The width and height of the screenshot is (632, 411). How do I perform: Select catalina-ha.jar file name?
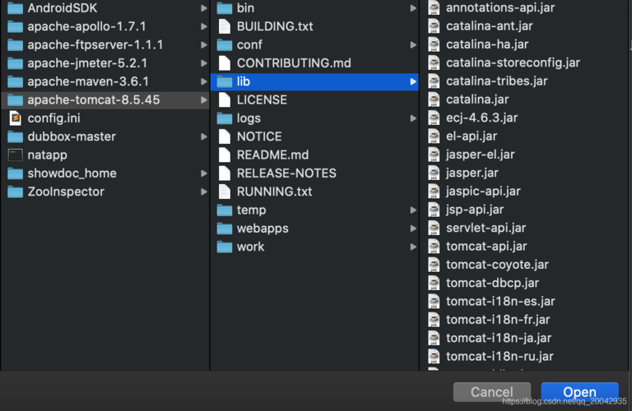[487, 44]
